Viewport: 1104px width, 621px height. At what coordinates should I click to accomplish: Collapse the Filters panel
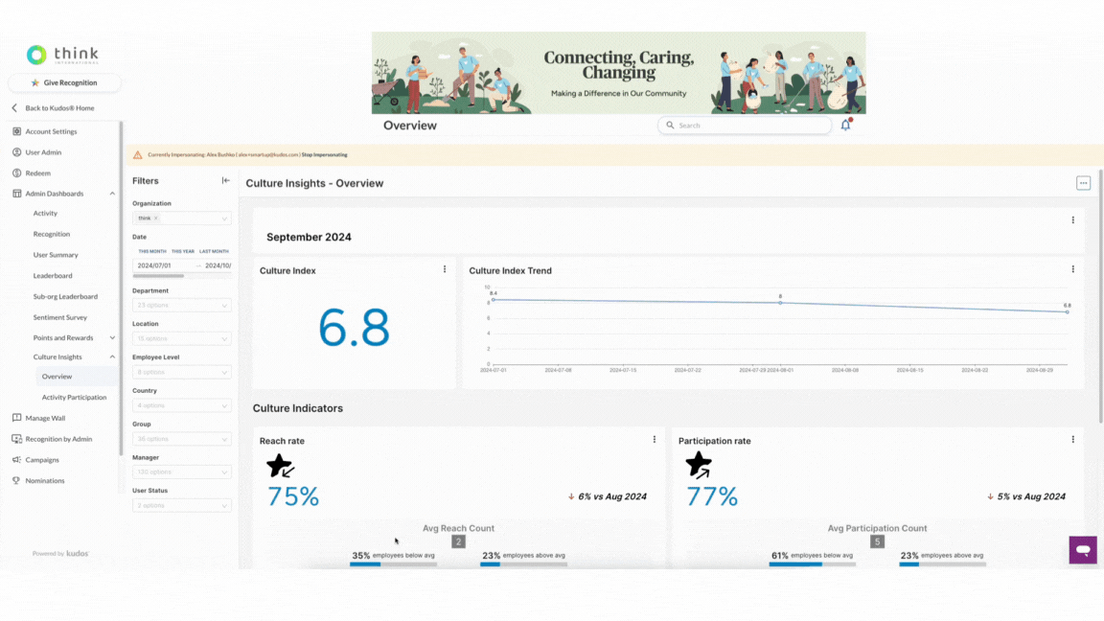pyautogui.click(x=225, y=181)
